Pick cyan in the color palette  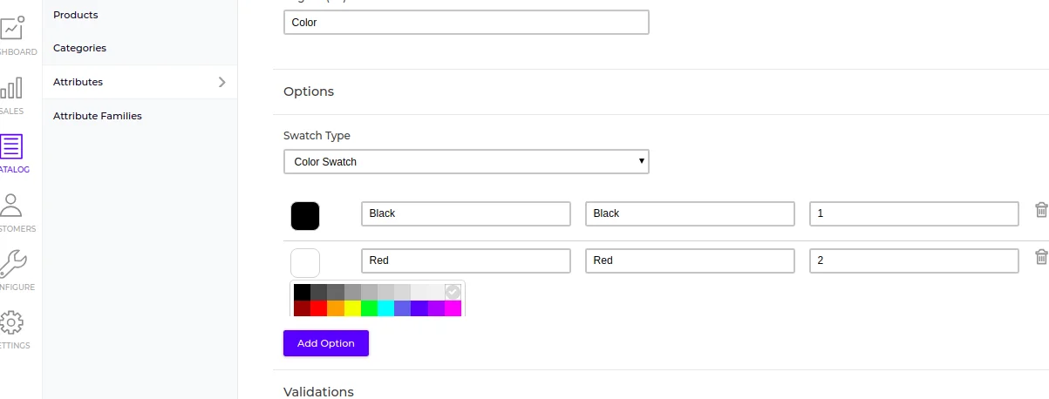point(385,308)
